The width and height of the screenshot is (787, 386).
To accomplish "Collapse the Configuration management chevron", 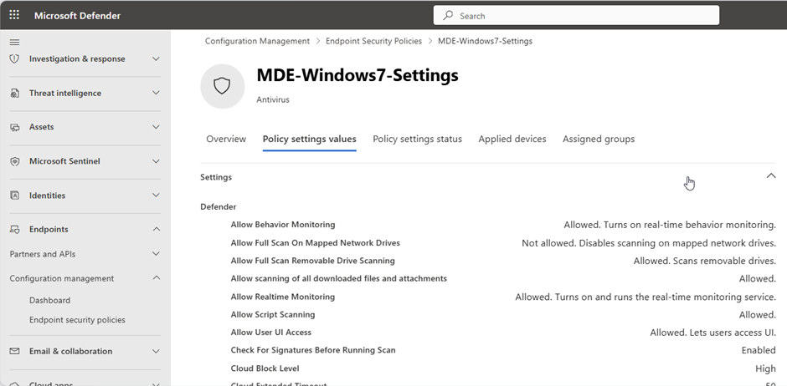I will (156, 278).
